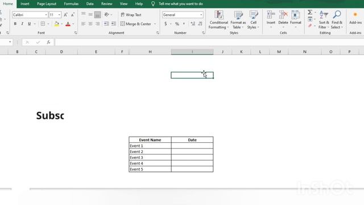364x205 pixels.
Task: Apply Comma Style
Action: click(x=184, y=24)
